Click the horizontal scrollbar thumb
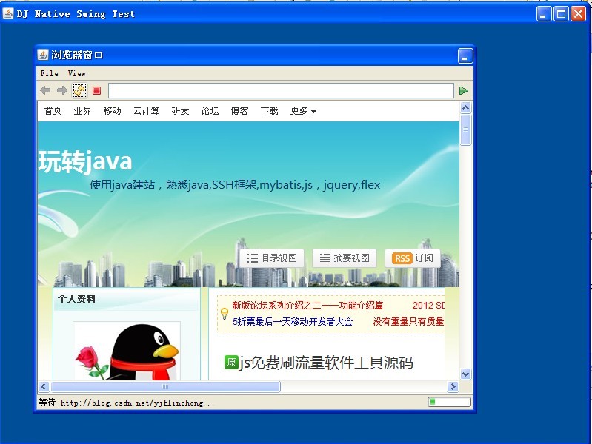Viewport: 592px width, 444px height. tap(165, 387)
